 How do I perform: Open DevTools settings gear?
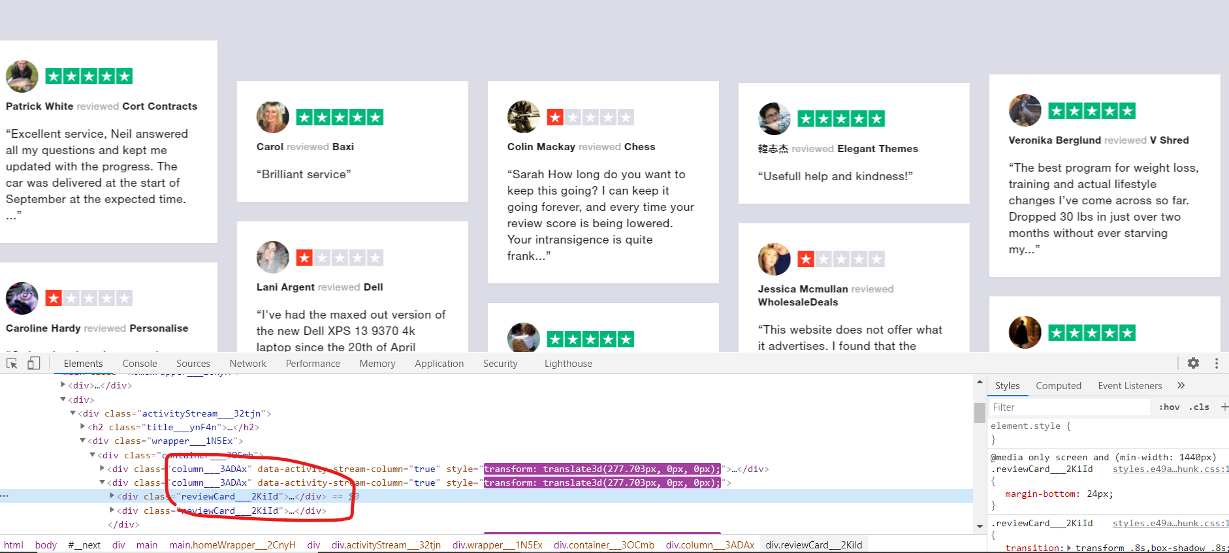point(1193,363)
